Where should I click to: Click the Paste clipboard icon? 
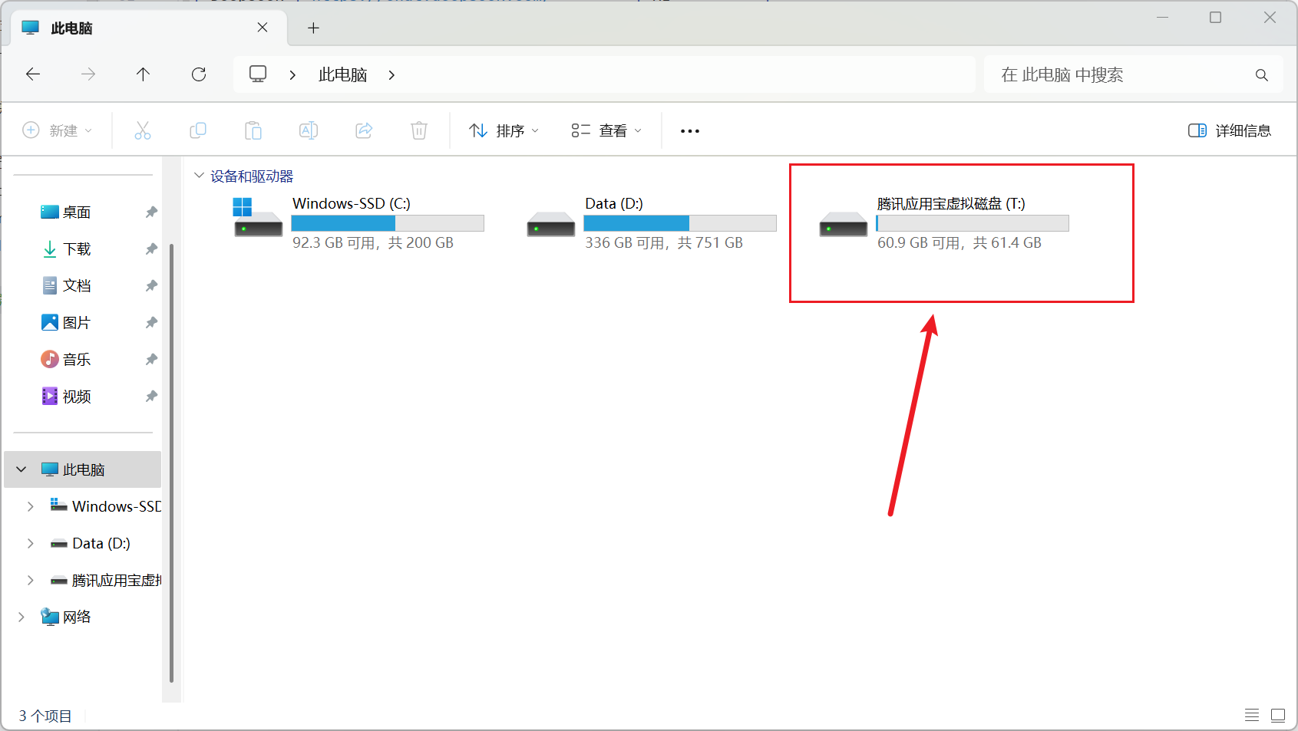click(253, 130)
